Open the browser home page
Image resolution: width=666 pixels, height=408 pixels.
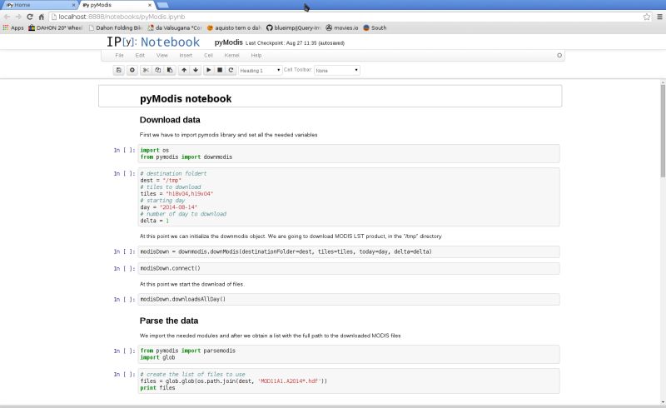pyautogui.click(x=41, y=17)
